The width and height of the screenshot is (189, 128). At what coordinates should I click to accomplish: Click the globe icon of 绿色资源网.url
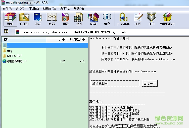4,61
